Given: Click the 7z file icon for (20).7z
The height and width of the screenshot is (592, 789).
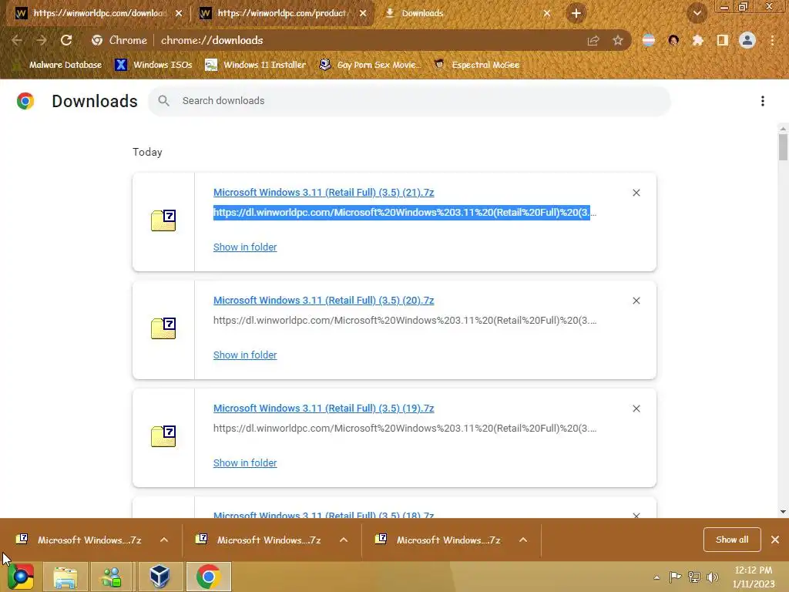Looking at the screenshot, I should tap(163, 328).
